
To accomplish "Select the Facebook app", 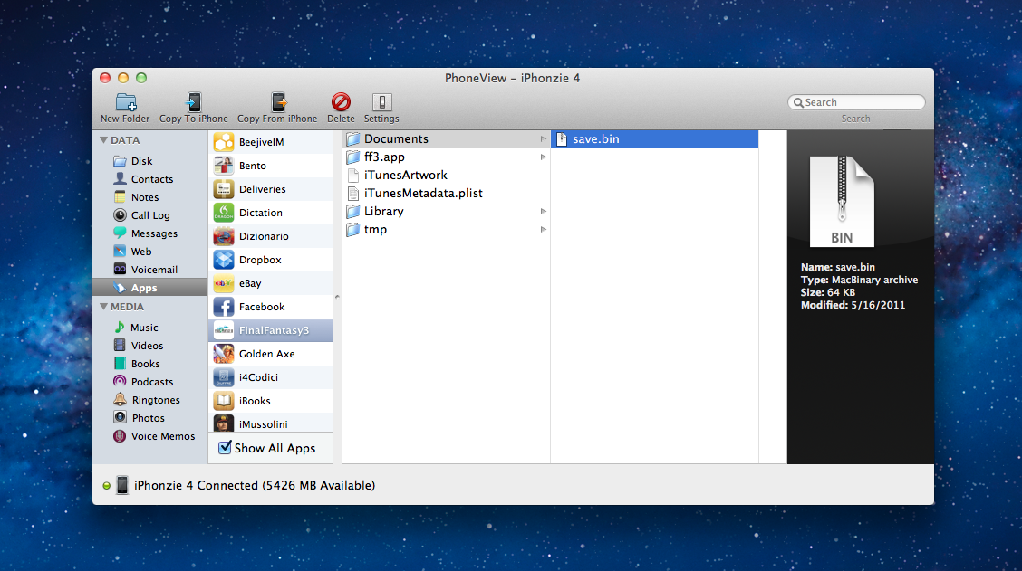I will pos(271,307).
